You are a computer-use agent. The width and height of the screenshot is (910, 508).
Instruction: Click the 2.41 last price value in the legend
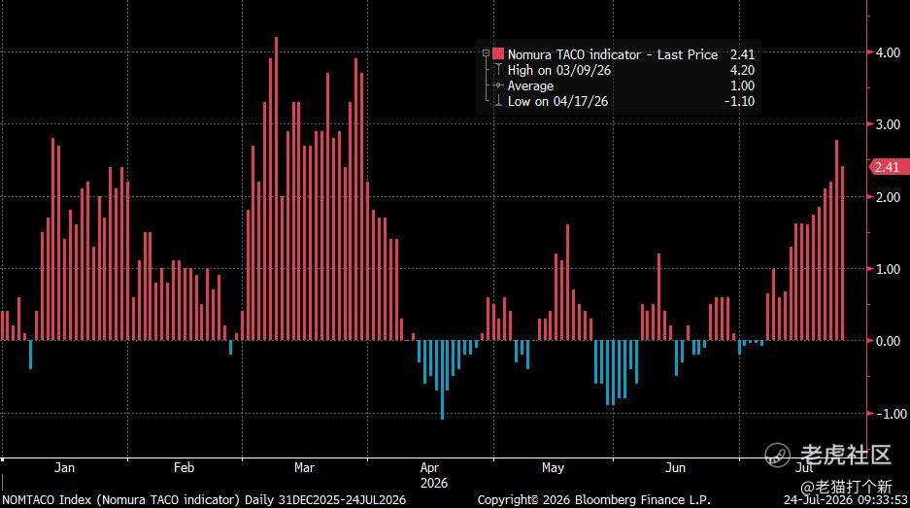[x=742, y=54]
